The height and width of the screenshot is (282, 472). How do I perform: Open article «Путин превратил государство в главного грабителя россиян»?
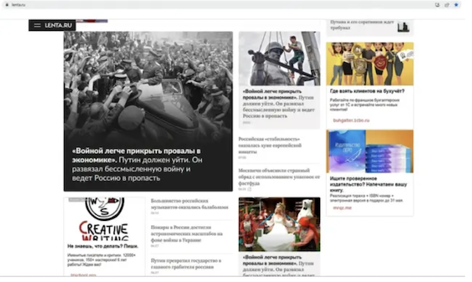pyautogui.click(x=186, y=264)
